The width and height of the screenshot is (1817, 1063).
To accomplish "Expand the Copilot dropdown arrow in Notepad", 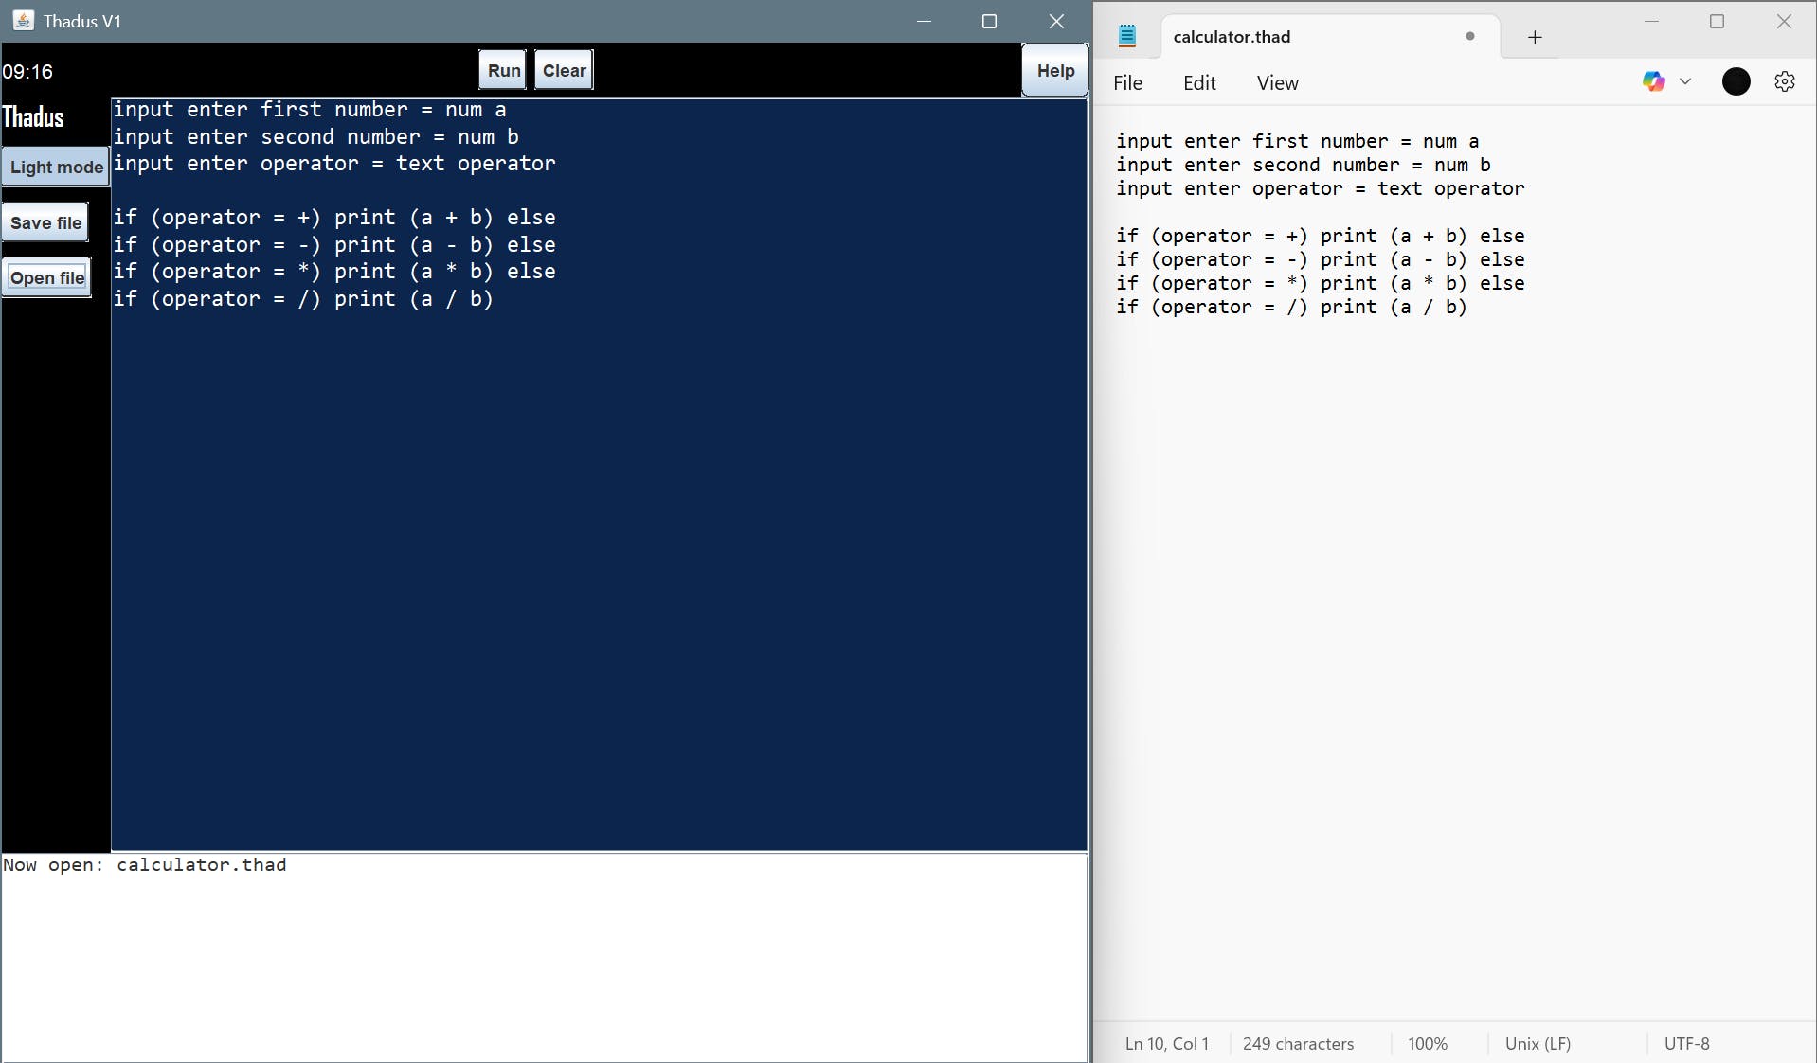I will (1685, 81).
